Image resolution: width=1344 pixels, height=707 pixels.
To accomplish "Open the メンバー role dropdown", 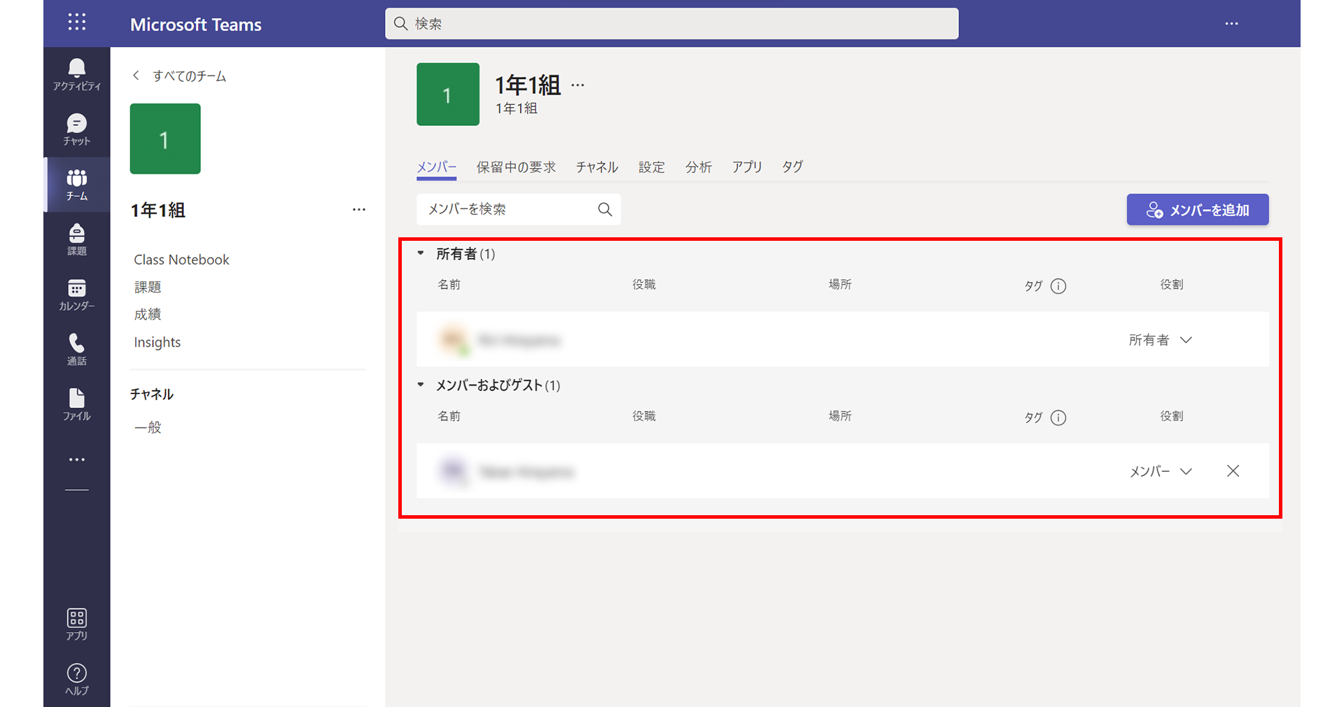I will 1160,471.
